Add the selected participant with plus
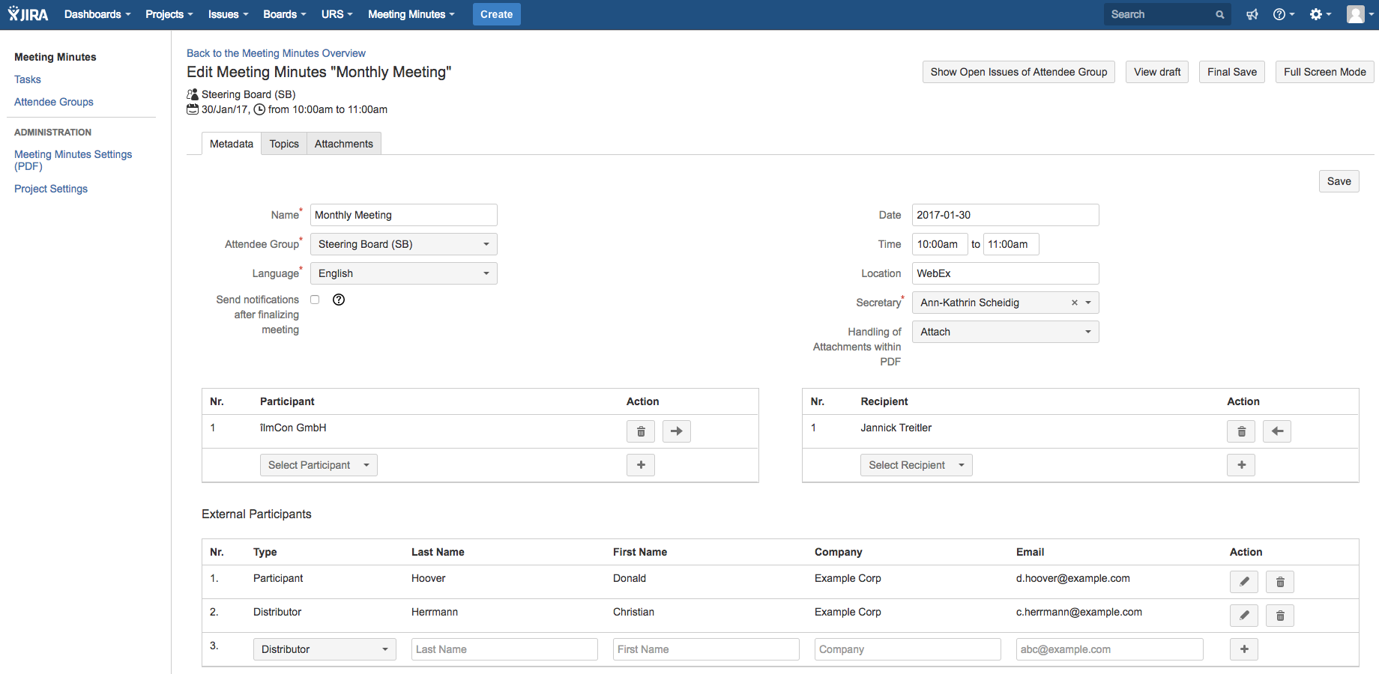Screen dimensions: 1379x674 coord(641,465)
